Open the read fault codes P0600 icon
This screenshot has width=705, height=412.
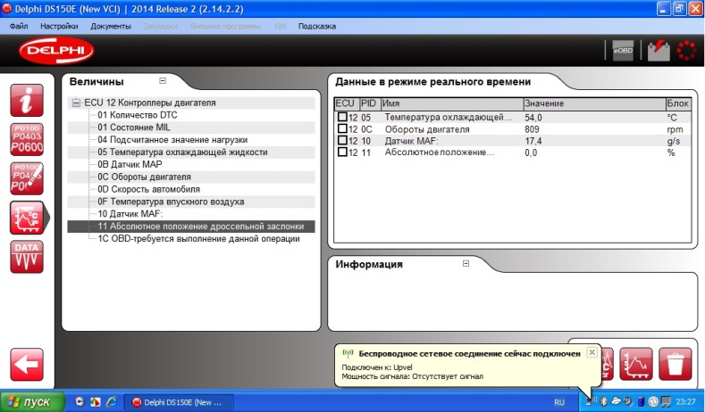point(27,139)
